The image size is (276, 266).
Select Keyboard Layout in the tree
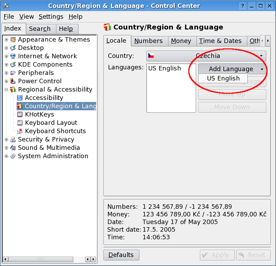pyautogui.click(x=51, y=123)
